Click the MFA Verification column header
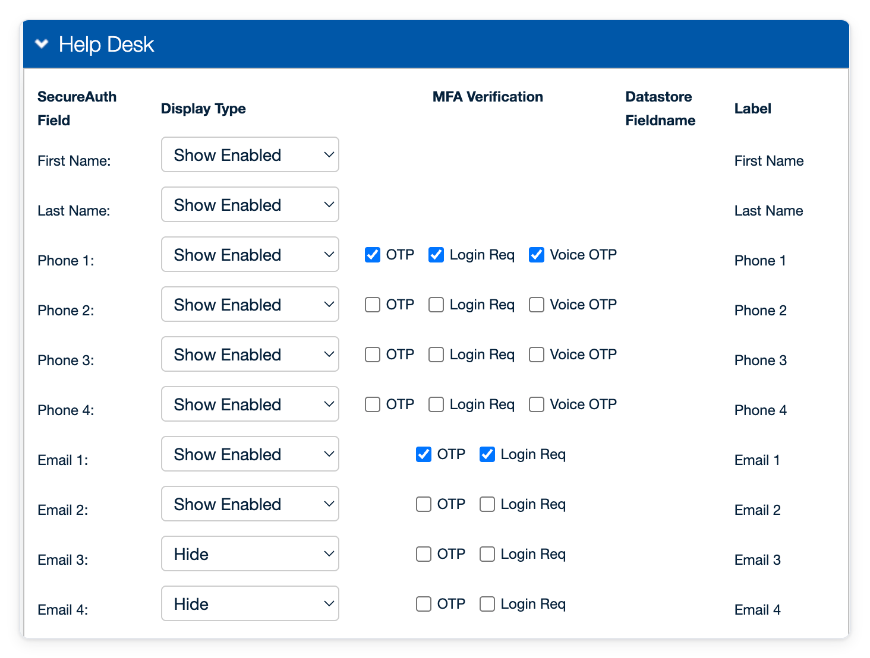The image size is (870, 658). pyautogui.click(x=488, y=97)
